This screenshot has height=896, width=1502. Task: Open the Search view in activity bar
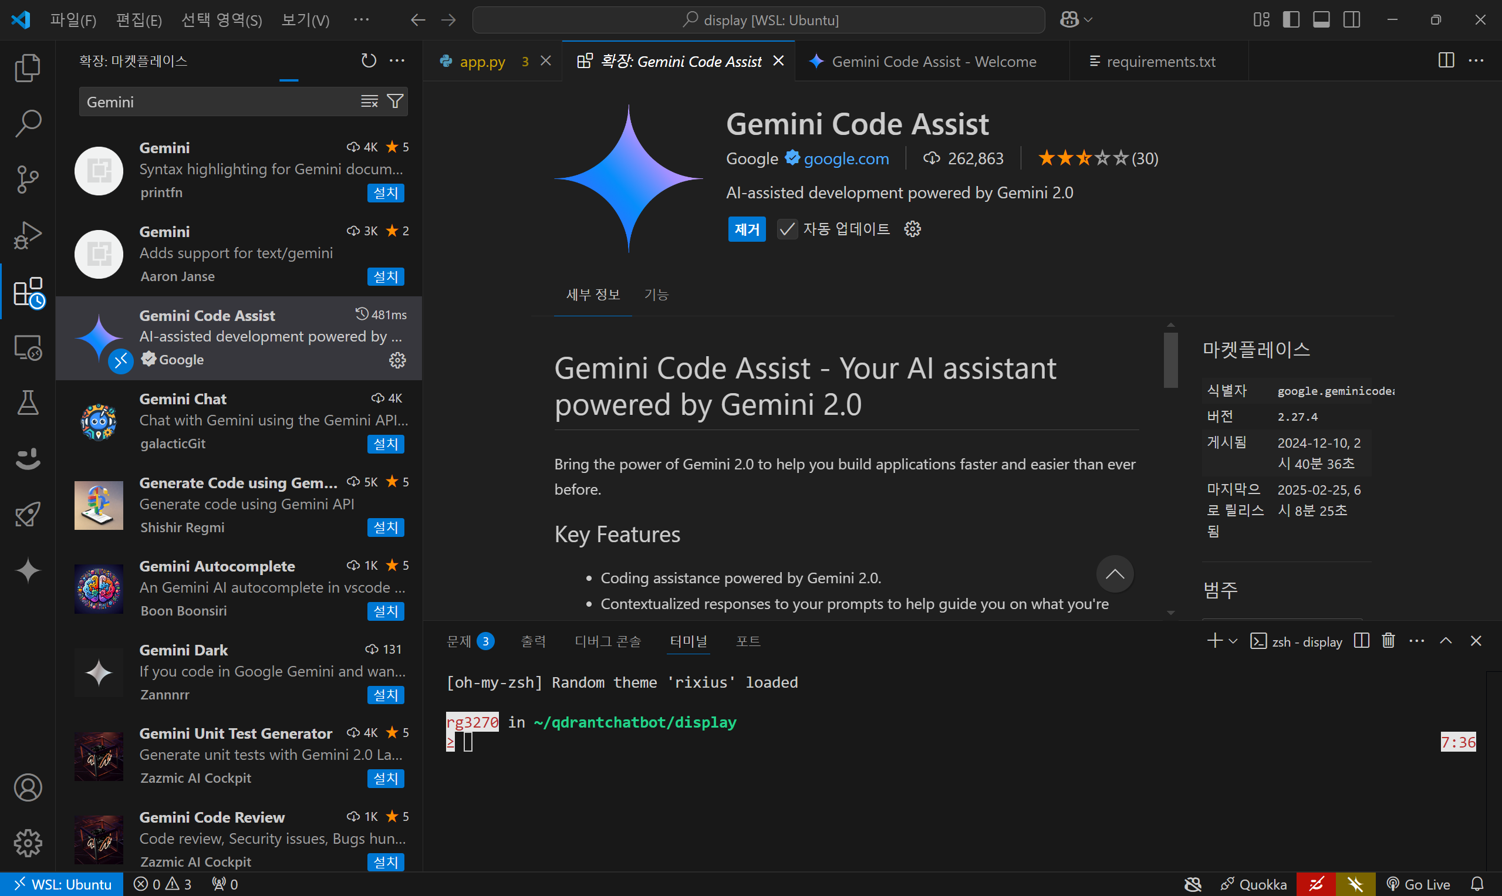click(28, 123)
